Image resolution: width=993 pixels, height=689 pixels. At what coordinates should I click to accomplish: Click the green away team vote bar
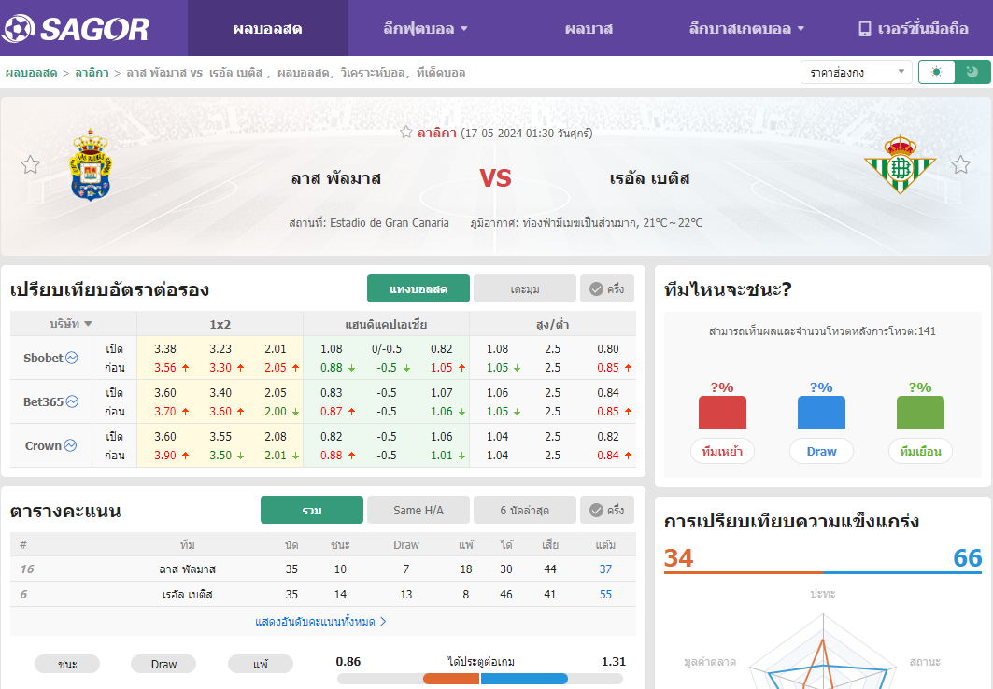pyautogui.click(x=921, y=413)
